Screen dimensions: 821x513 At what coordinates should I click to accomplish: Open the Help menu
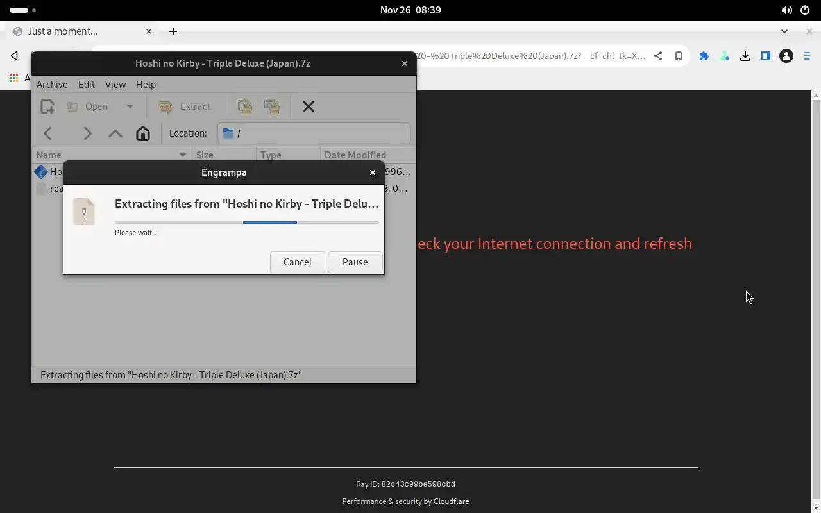tap(146, 84)
